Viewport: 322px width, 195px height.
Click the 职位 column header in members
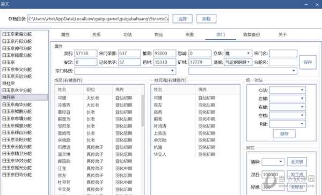(x=98, y=89)
